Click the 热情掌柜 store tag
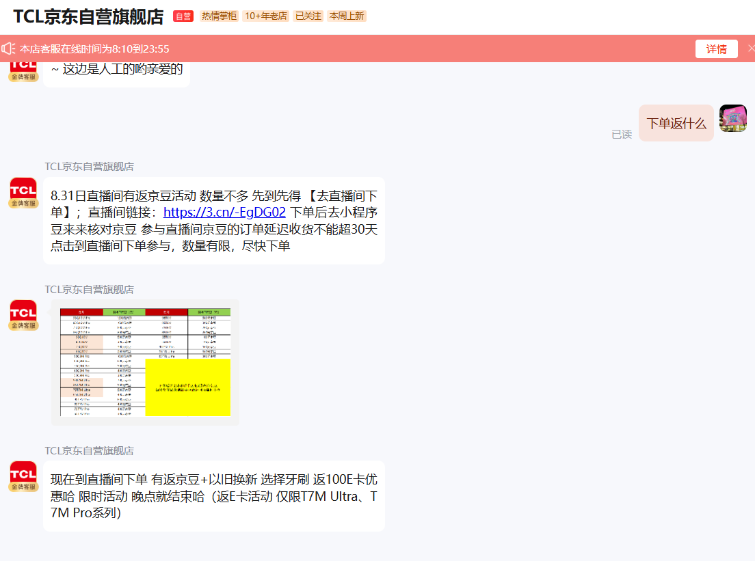 pos(219,16)
